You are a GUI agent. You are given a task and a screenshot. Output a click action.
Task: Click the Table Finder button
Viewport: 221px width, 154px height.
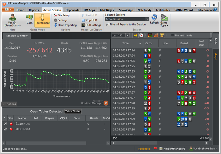[73, 111]
